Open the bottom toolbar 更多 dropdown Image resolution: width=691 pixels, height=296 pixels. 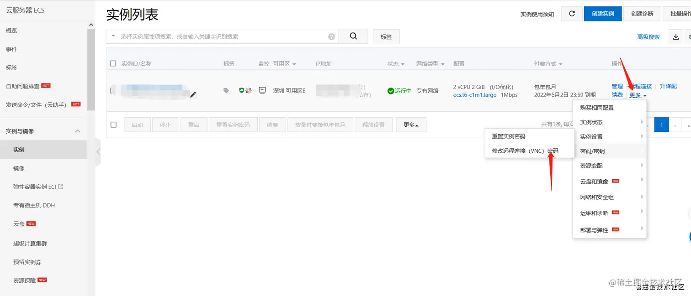click(411, 125)
